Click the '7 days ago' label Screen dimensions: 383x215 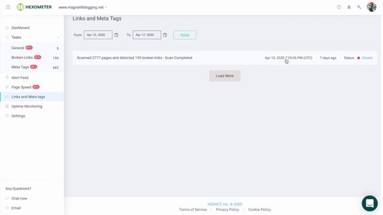tap(328, 58)
